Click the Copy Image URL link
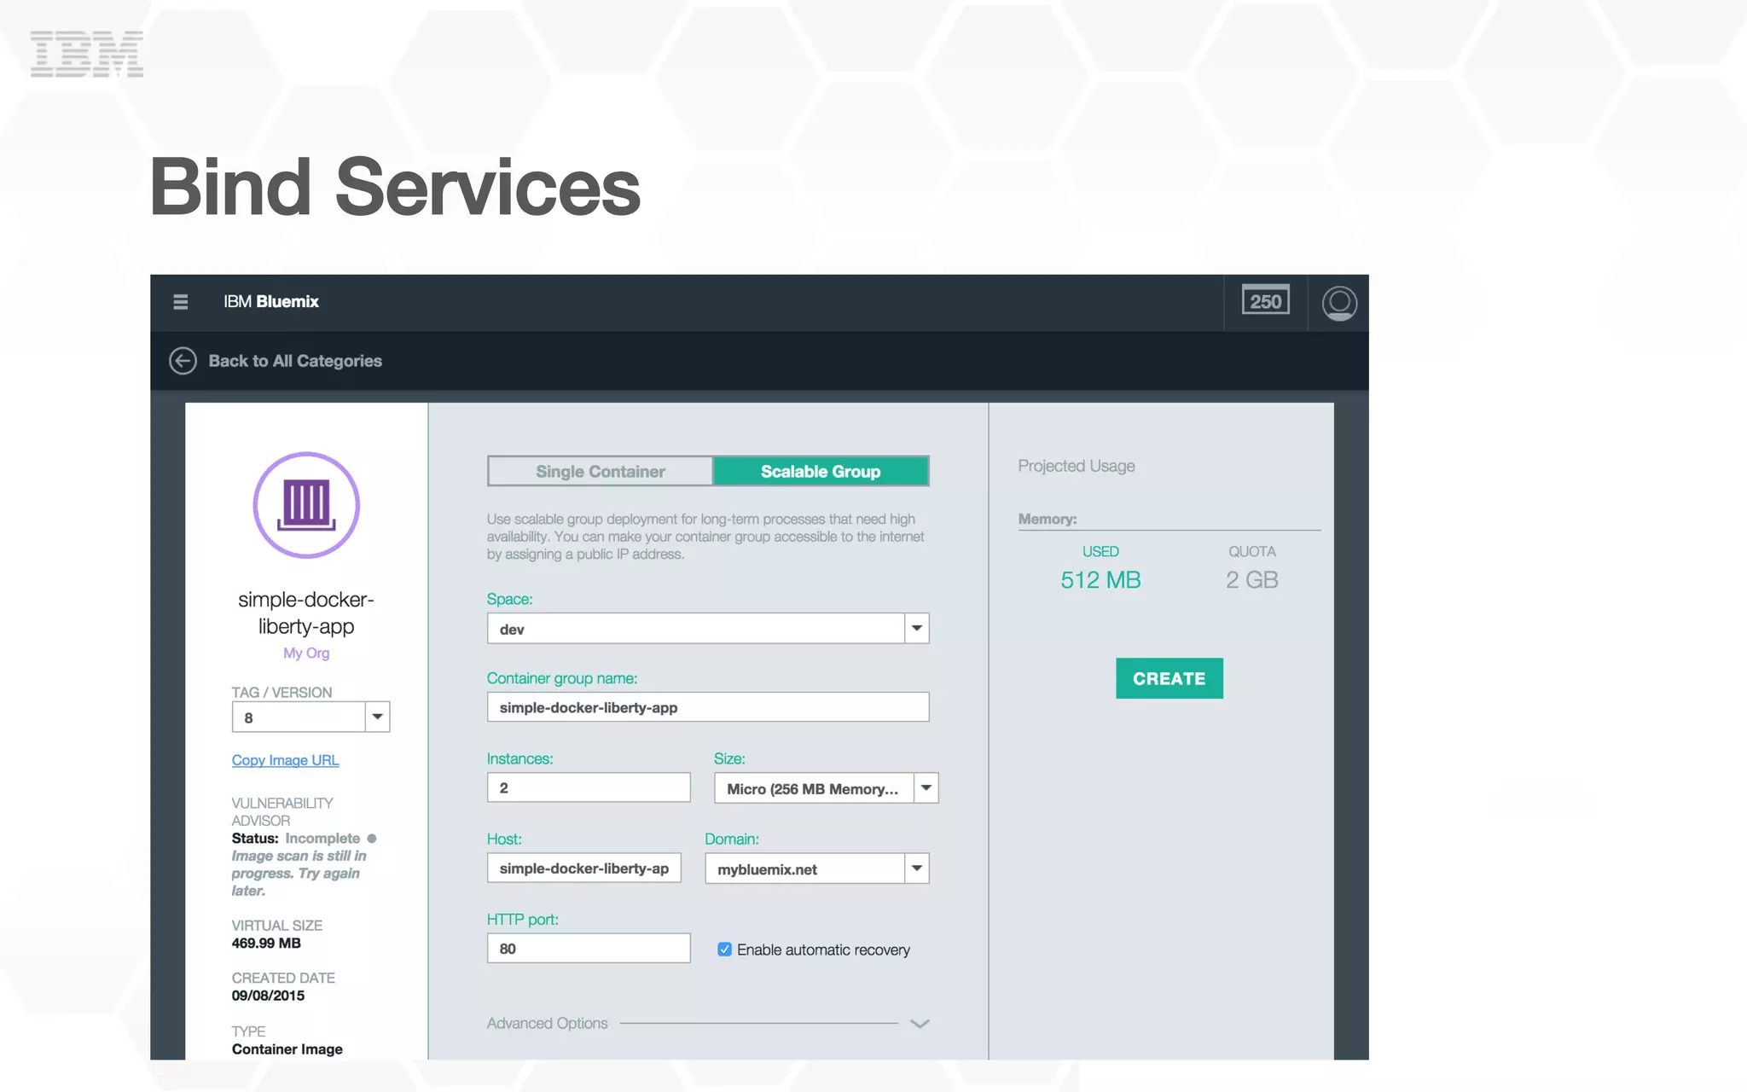 (285, 760)
